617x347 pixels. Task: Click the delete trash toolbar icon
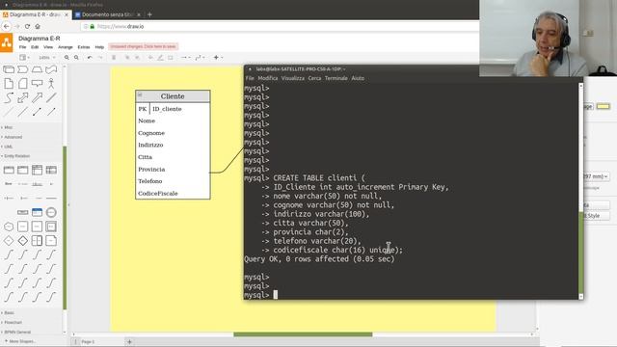point(114,58)
